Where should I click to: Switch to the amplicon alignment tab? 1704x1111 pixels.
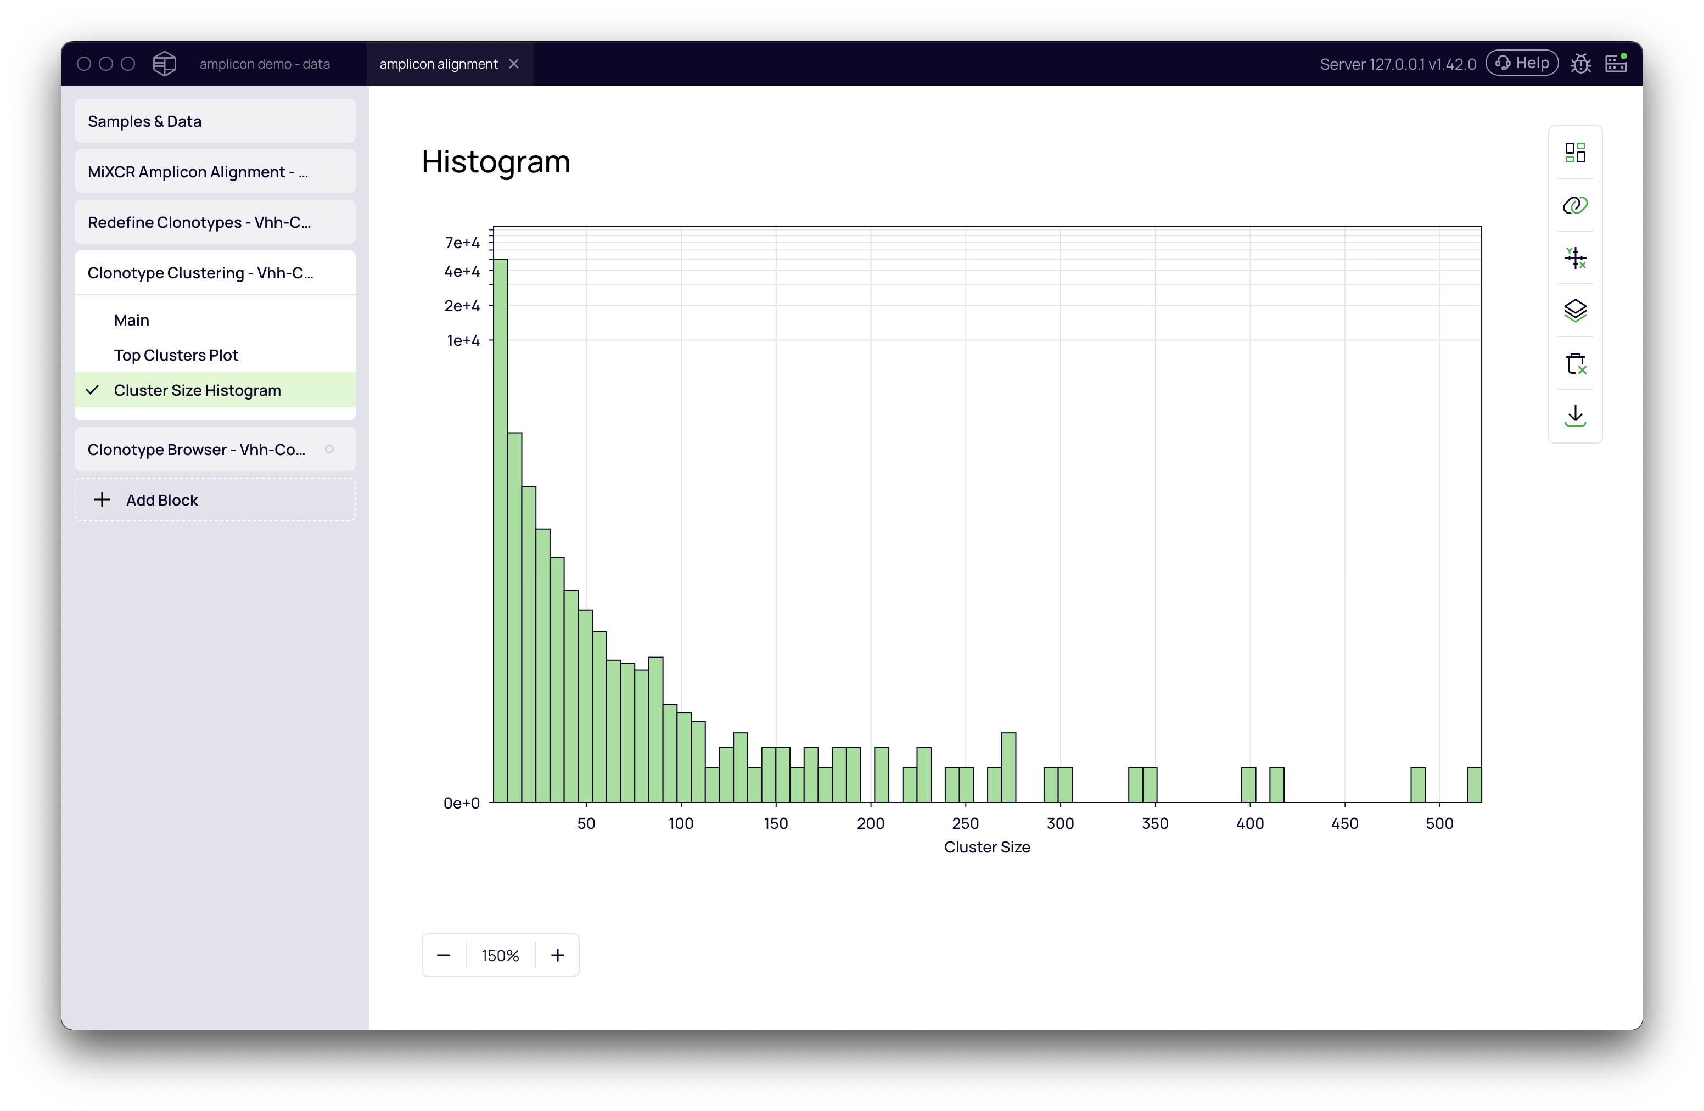[x=439, y=64]
